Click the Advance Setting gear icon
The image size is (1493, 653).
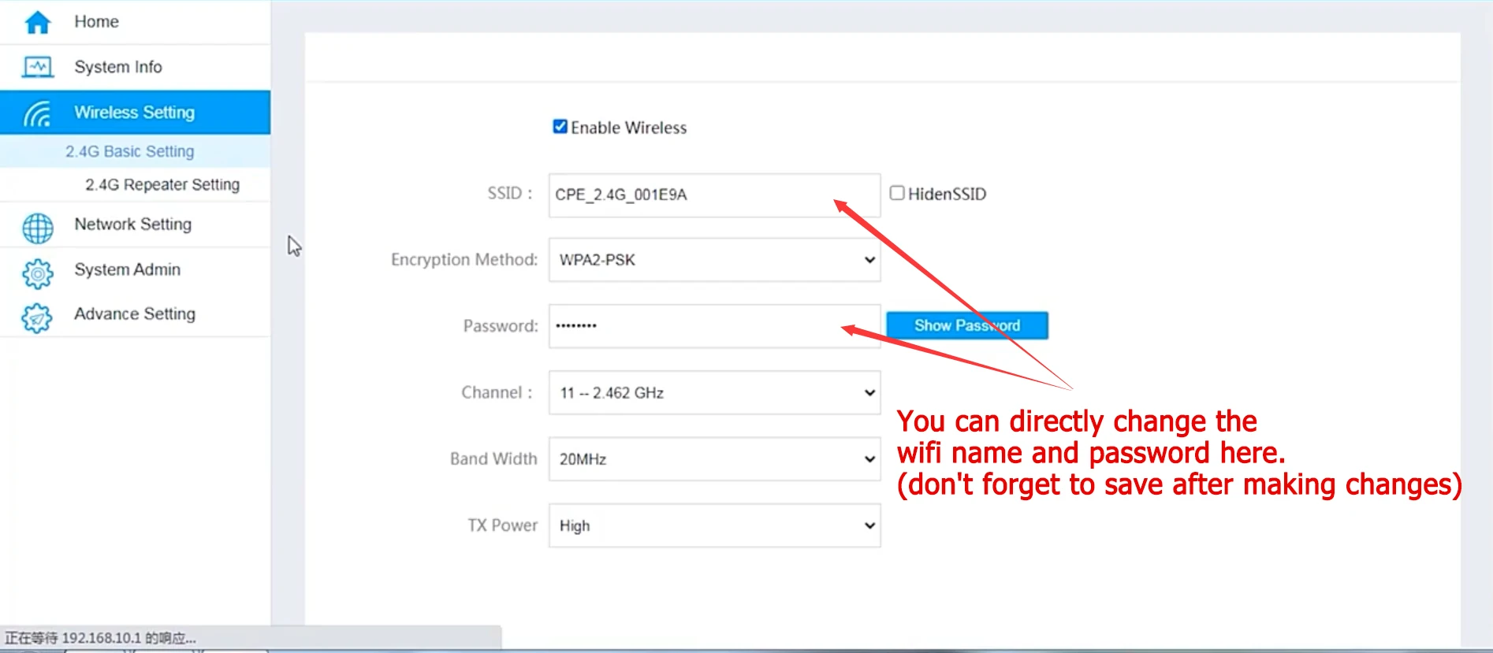pos(37,318)
